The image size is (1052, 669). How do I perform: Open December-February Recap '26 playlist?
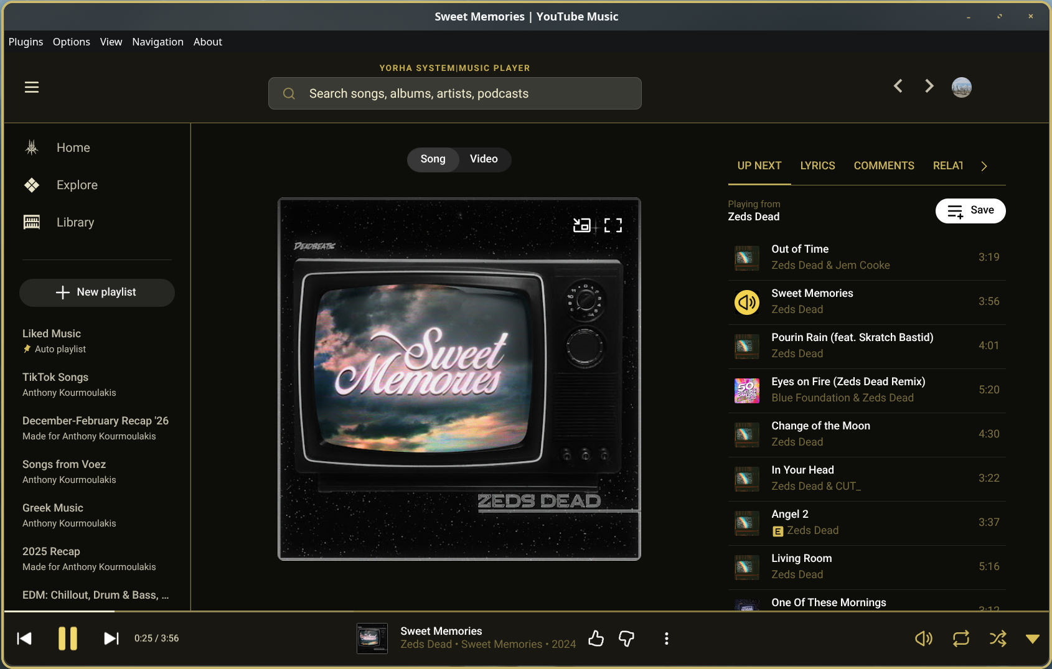[x=97, y=428]
